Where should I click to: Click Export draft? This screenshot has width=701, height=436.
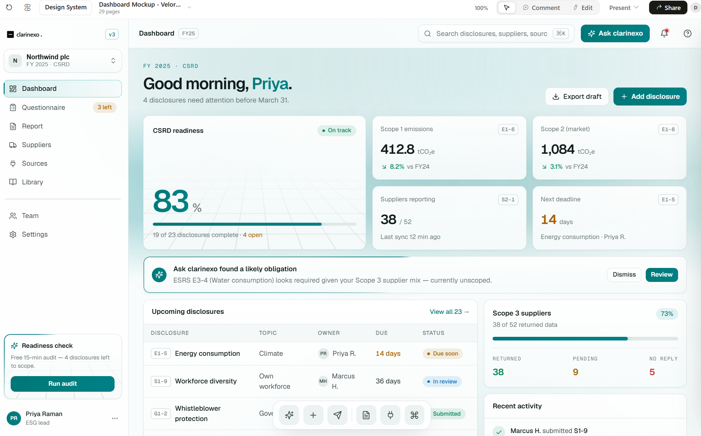click(x=577, y=97)
